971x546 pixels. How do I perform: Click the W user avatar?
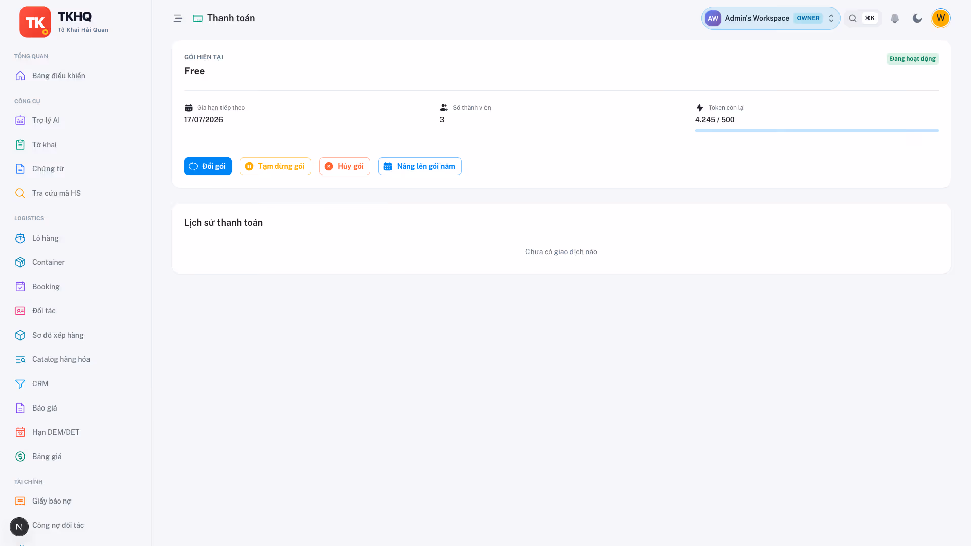tap(940, 18)
